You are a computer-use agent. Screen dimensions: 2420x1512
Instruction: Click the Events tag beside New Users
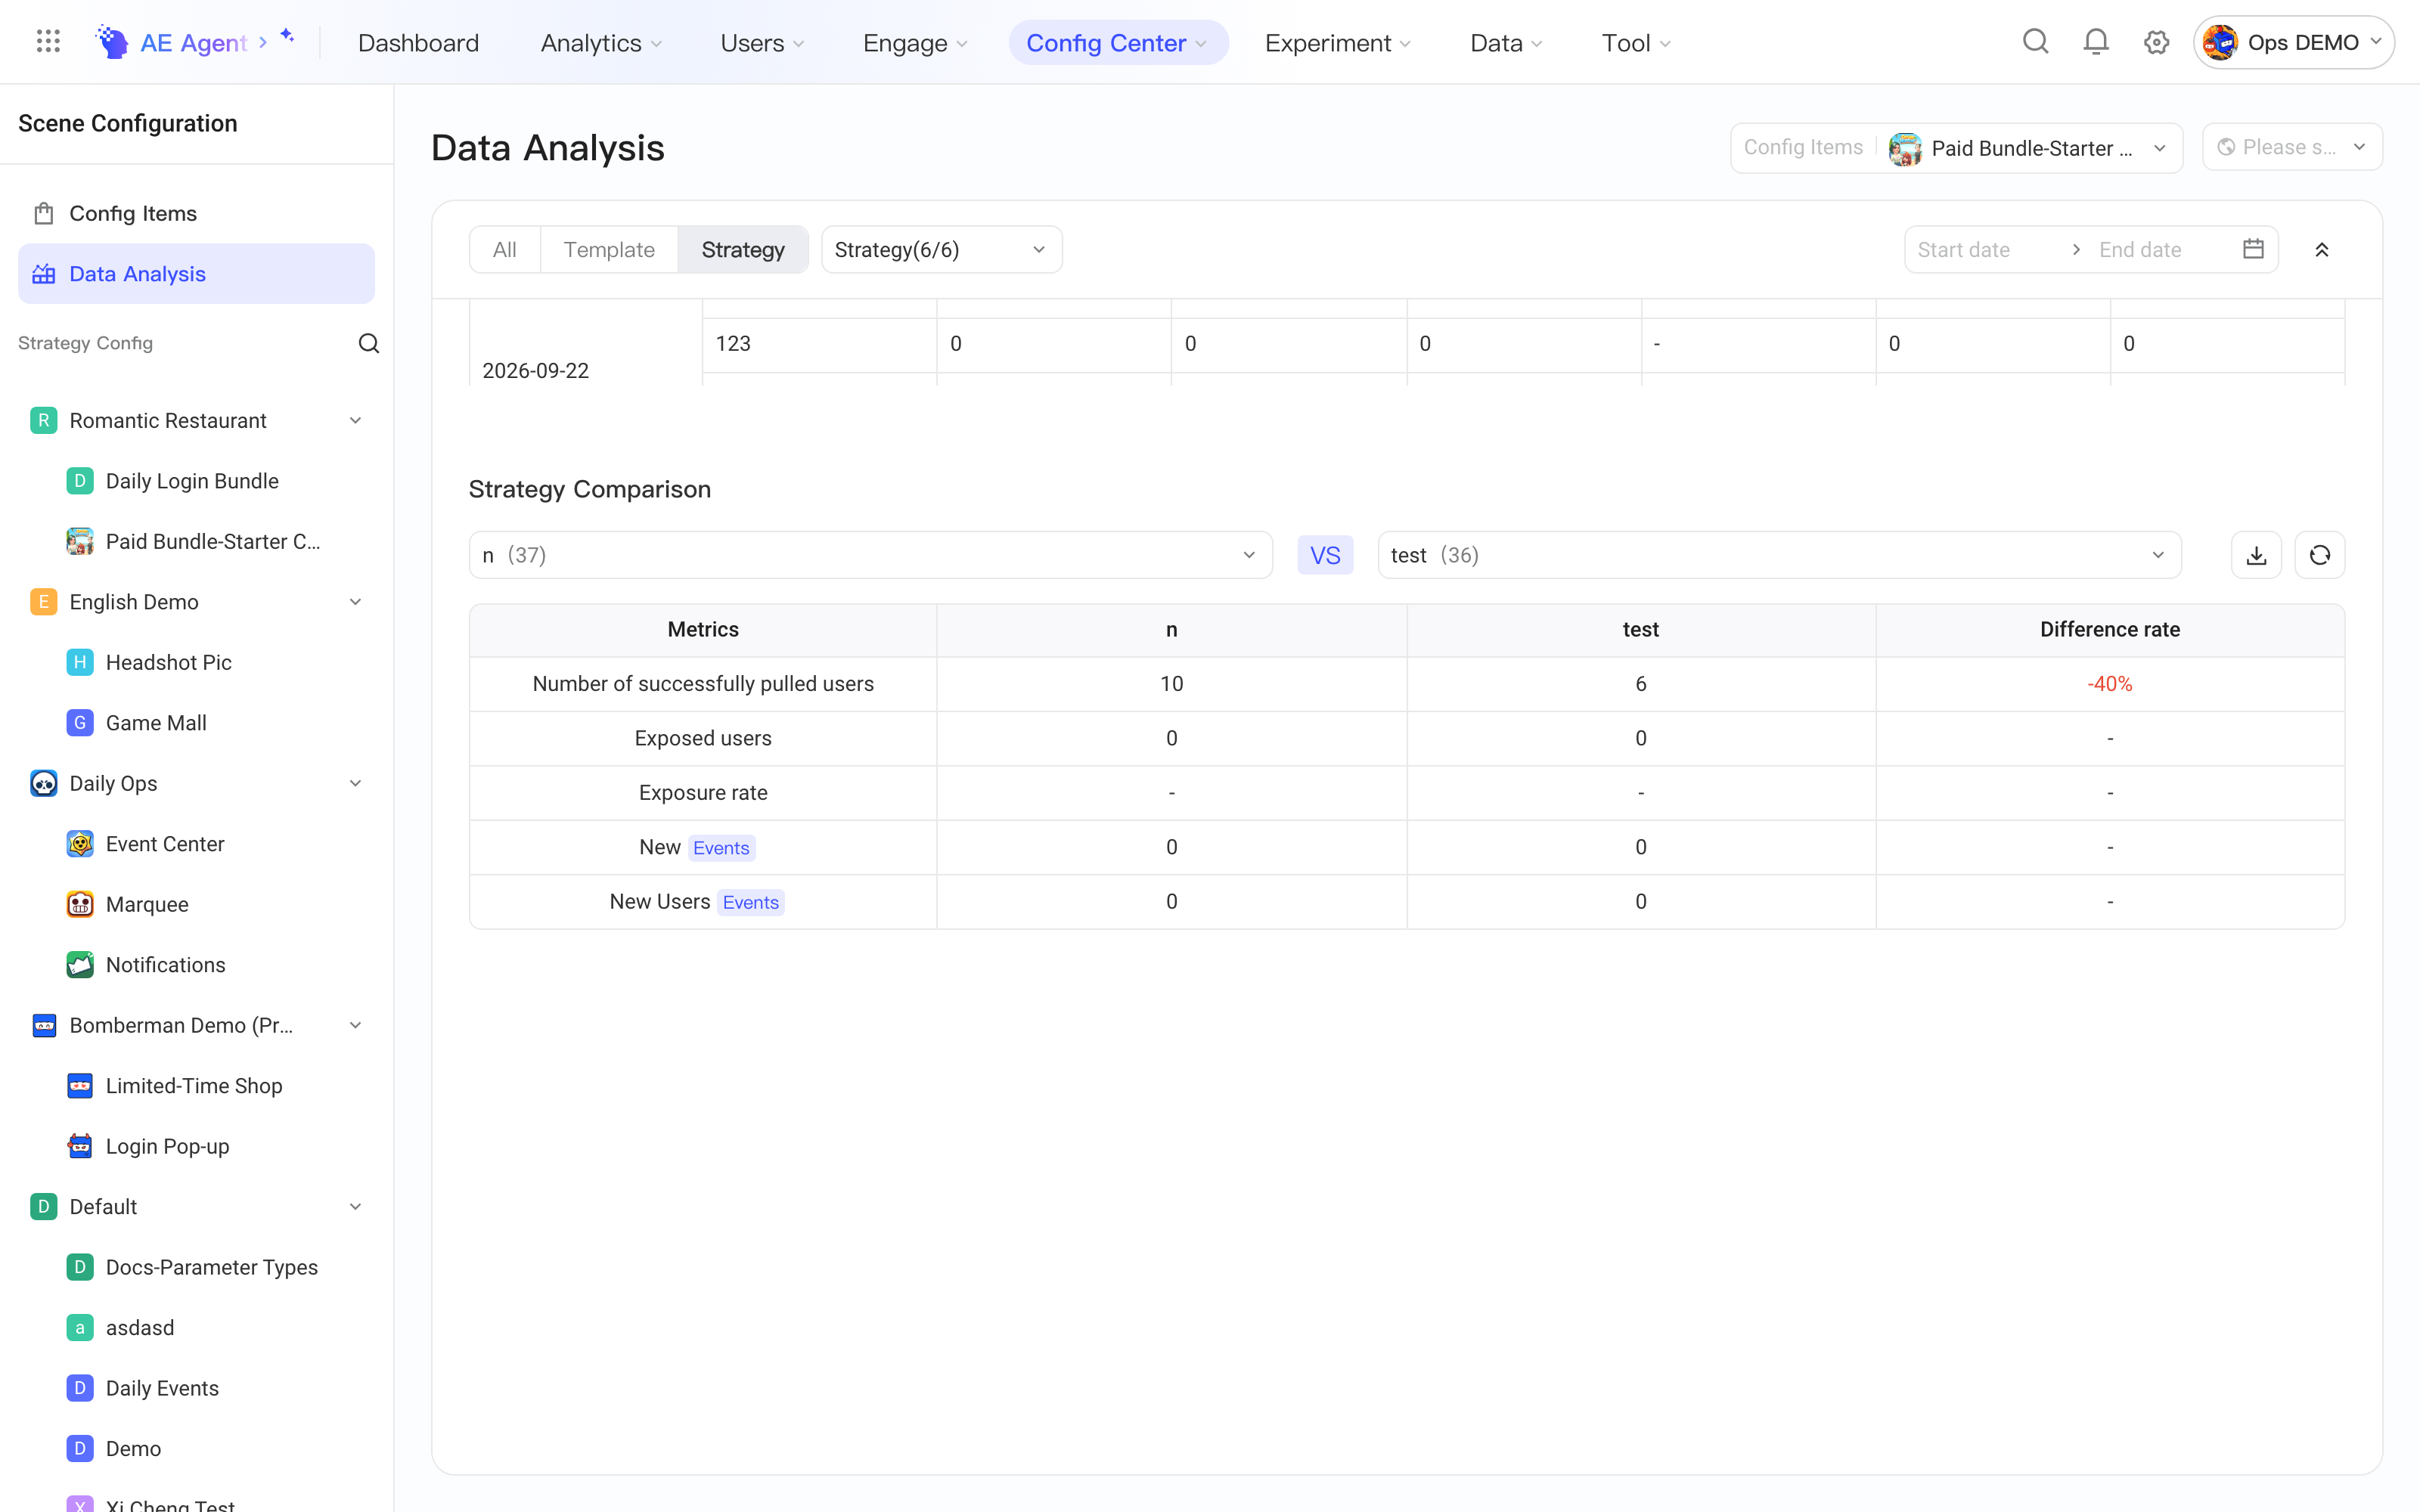click(x=750, y=902)
